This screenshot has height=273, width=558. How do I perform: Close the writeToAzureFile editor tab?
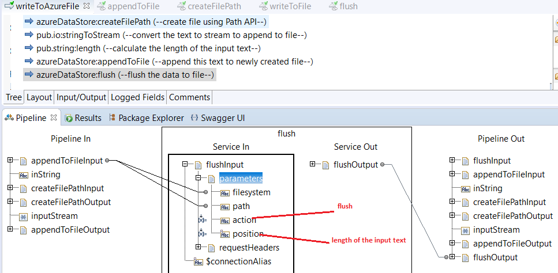tap(86, 6)
